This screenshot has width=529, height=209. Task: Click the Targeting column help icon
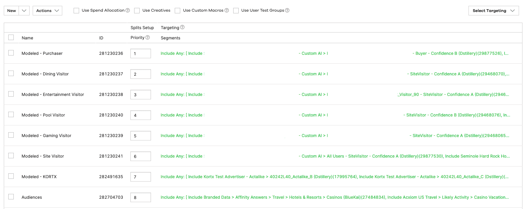tap(182, 27)
